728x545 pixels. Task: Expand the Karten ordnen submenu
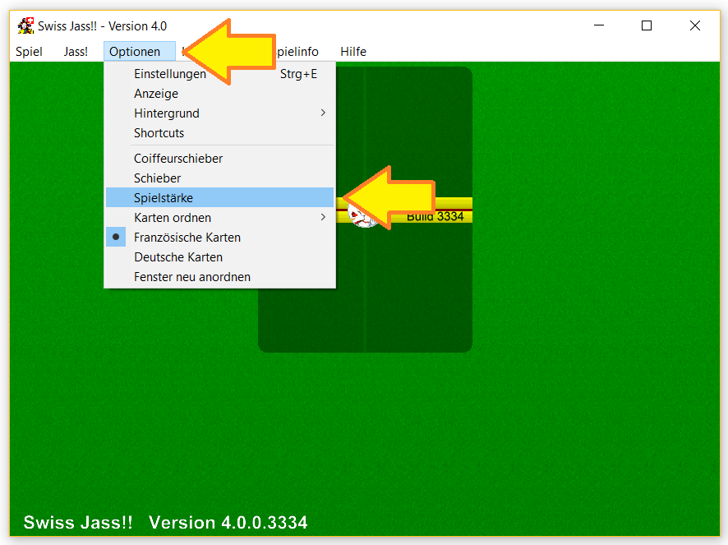pos(219,218)
